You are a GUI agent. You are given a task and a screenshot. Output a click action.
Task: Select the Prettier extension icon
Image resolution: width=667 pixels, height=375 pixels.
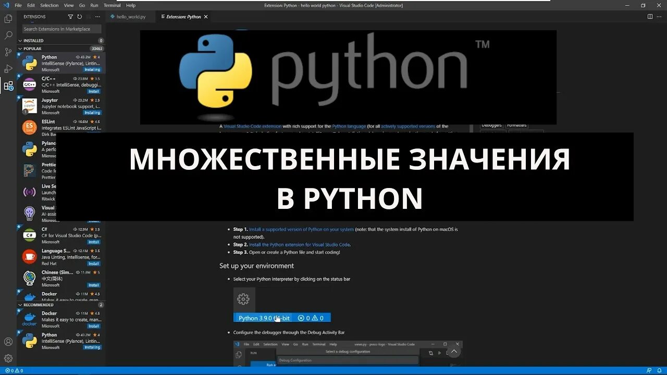[30, 170]
